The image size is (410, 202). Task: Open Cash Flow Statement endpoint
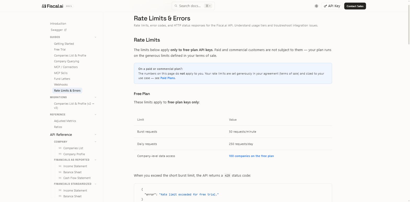pyautogui.click(x=74, y=178)
